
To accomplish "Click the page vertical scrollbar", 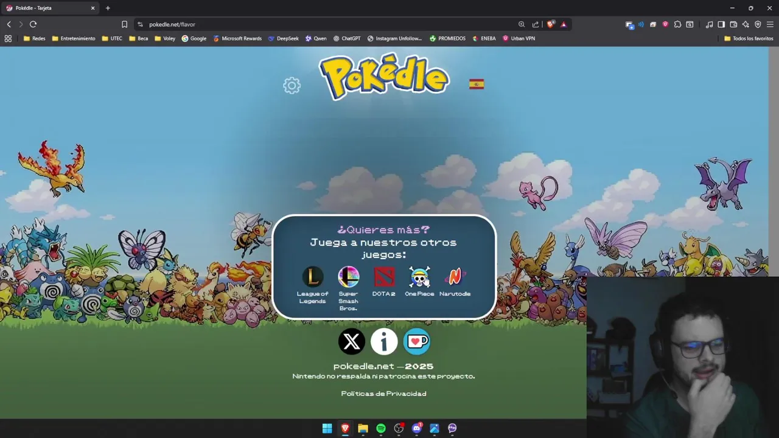I will click(774, 161).
